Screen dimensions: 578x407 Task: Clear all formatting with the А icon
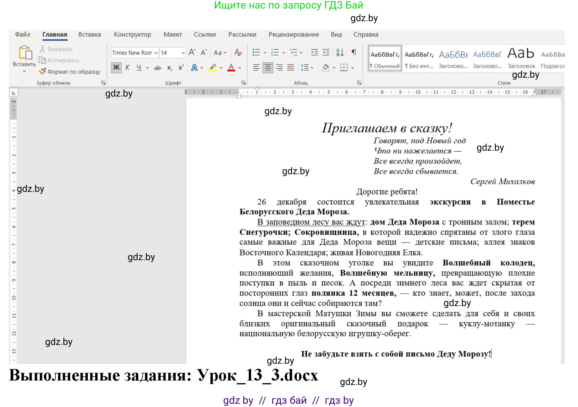(238, 53)
